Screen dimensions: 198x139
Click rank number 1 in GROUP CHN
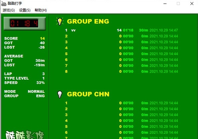(x=66, y=103)
